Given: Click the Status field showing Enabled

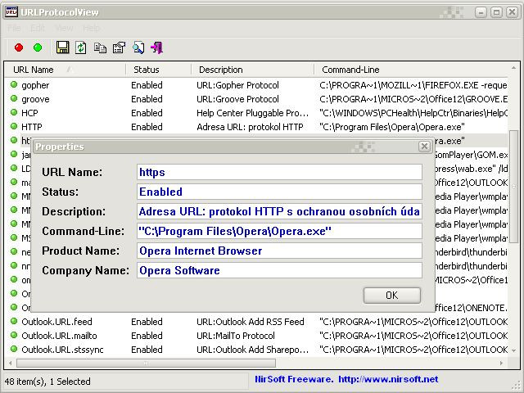Looking at the screenshot, I should pyautogui.click(x=279, y=192).
